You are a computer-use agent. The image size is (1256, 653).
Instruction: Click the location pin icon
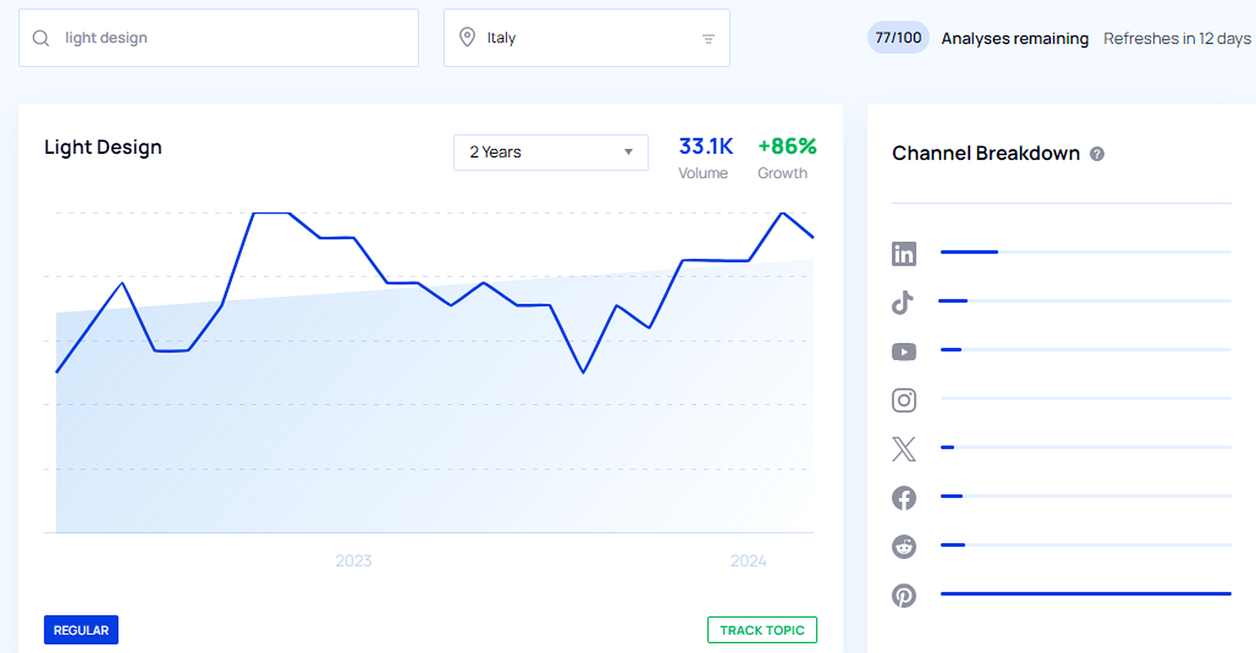click(467, 37)
